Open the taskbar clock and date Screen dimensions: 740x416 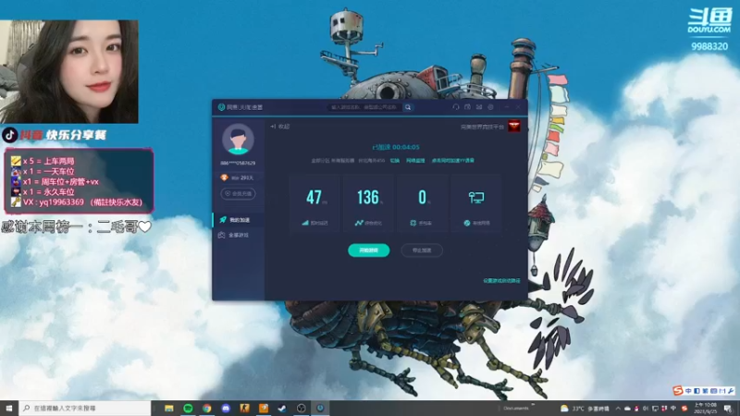tap(707, 409)
